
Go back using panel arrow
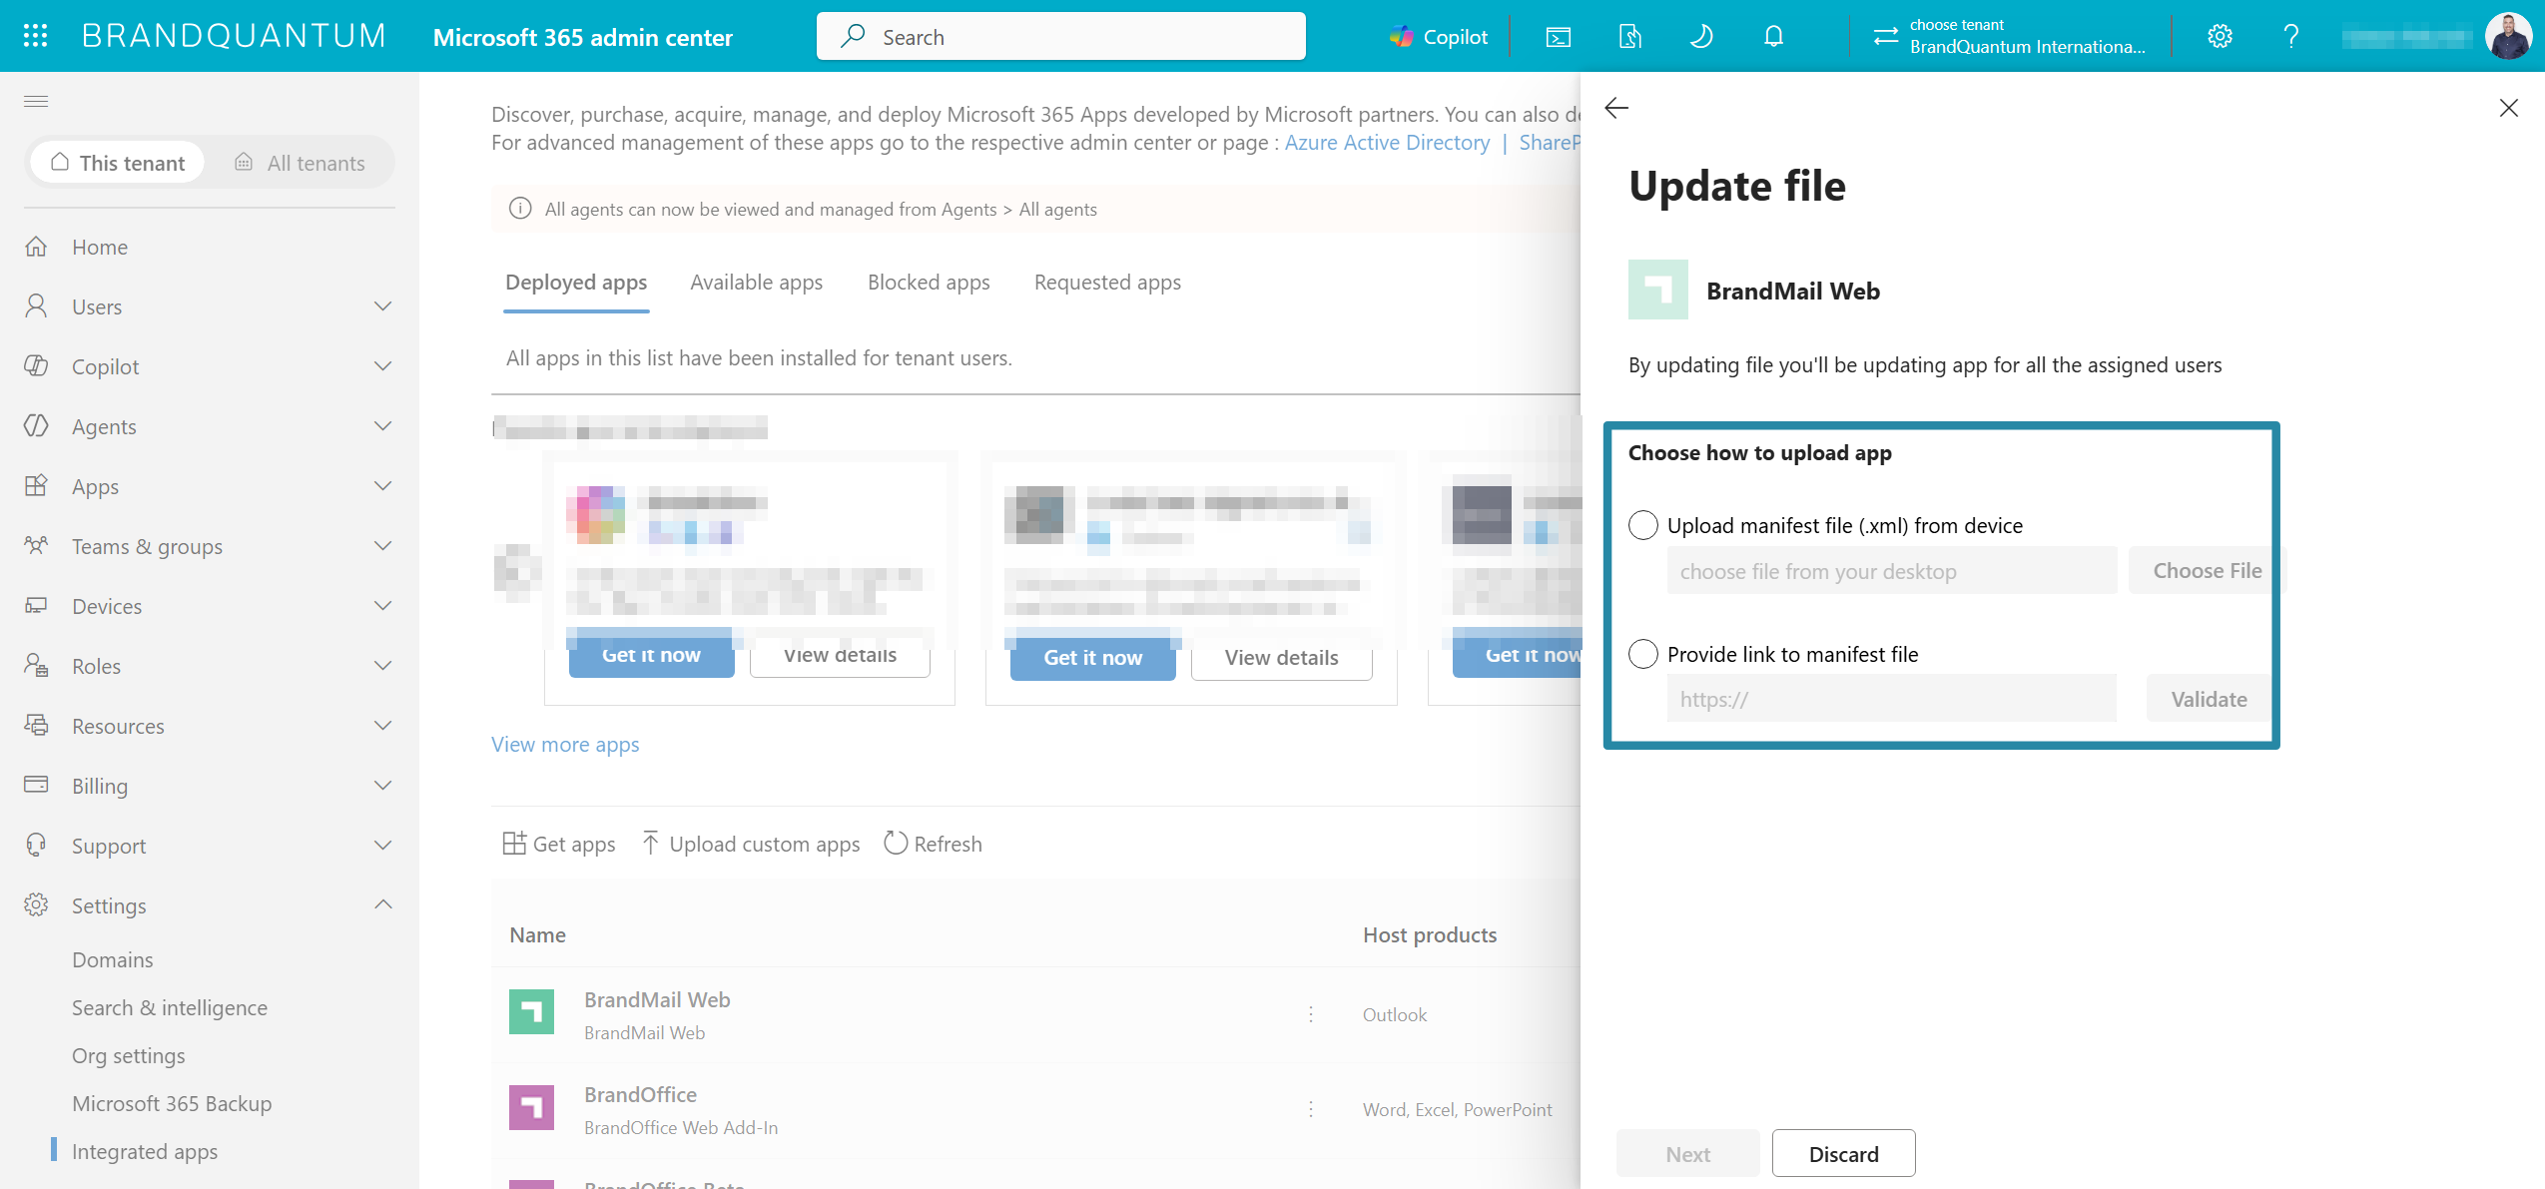[1616, 108]
